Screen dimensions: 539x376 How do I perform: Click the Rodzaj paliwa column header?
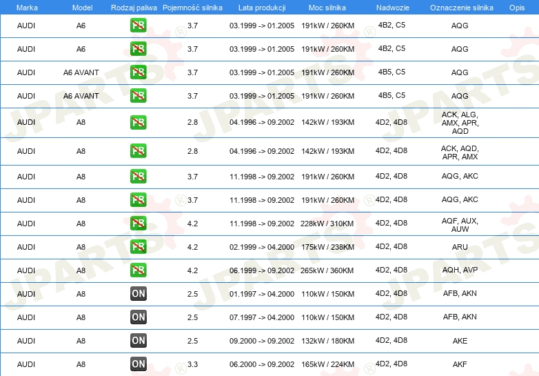coord(134,8)
